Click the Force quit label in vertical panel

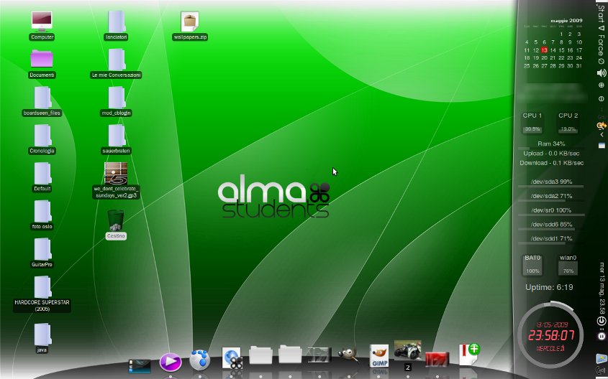click(601, 45)
